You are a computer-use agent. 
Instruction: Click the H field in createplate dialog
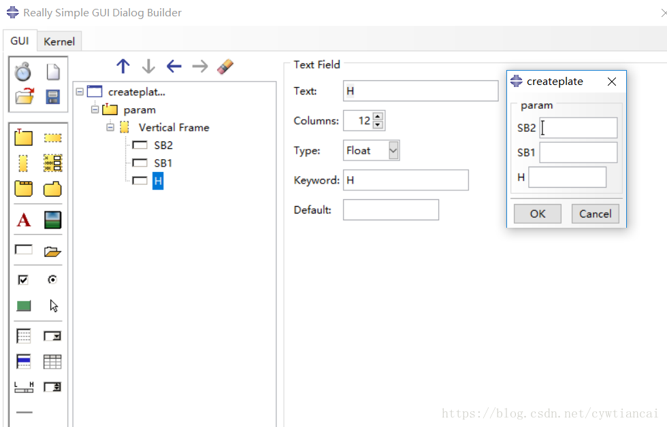tap(568, 177)
